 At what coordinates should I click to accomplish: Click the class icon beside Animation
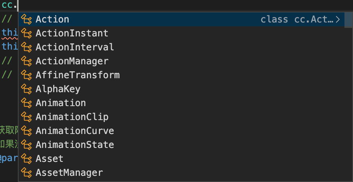coord(26,103)
